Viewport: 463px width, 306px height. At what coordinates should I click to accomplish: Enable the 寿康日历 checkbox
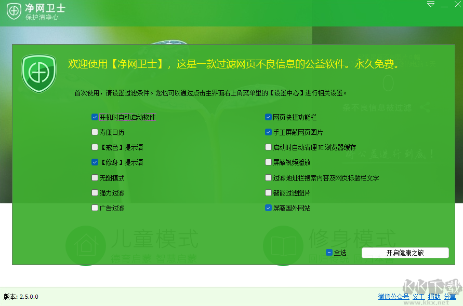tap(95, 132)
